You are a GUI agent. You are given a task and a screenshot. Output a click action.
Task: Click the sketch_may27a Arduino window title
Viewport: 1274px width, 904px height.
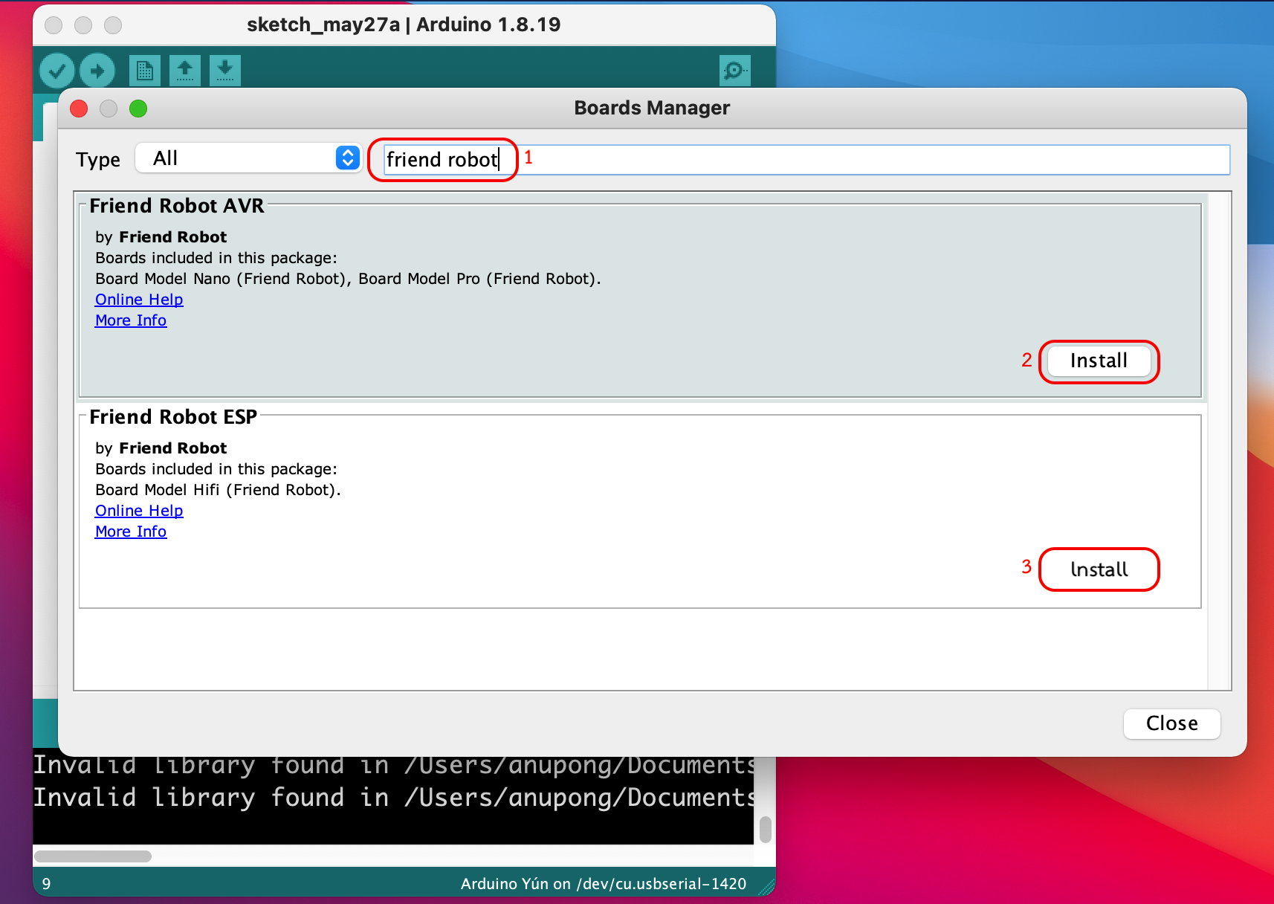[404, 25]
